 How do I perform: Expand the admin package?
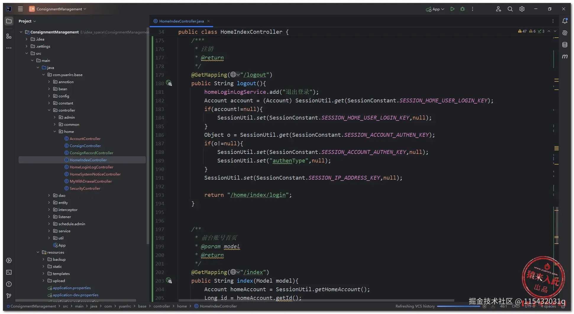point(55,117)
